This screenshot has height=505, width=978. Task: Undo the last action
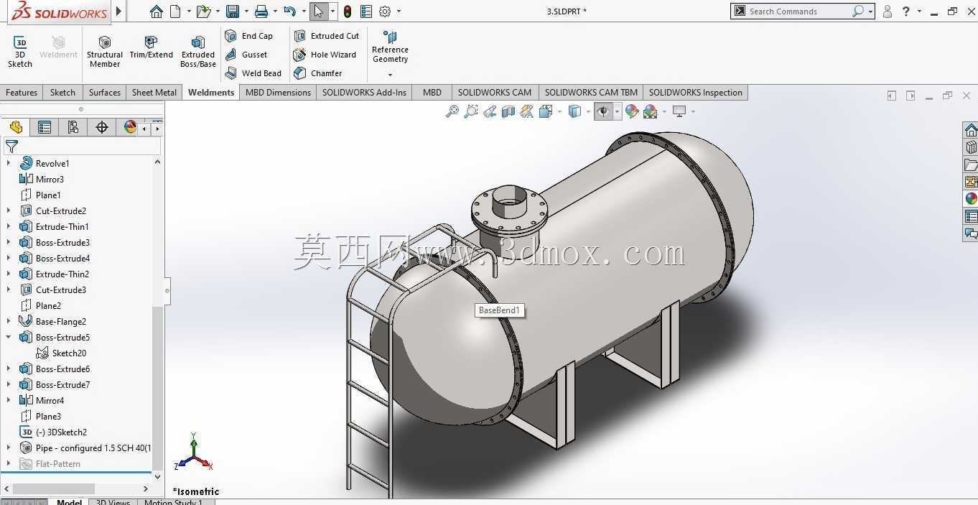[289, 11]
